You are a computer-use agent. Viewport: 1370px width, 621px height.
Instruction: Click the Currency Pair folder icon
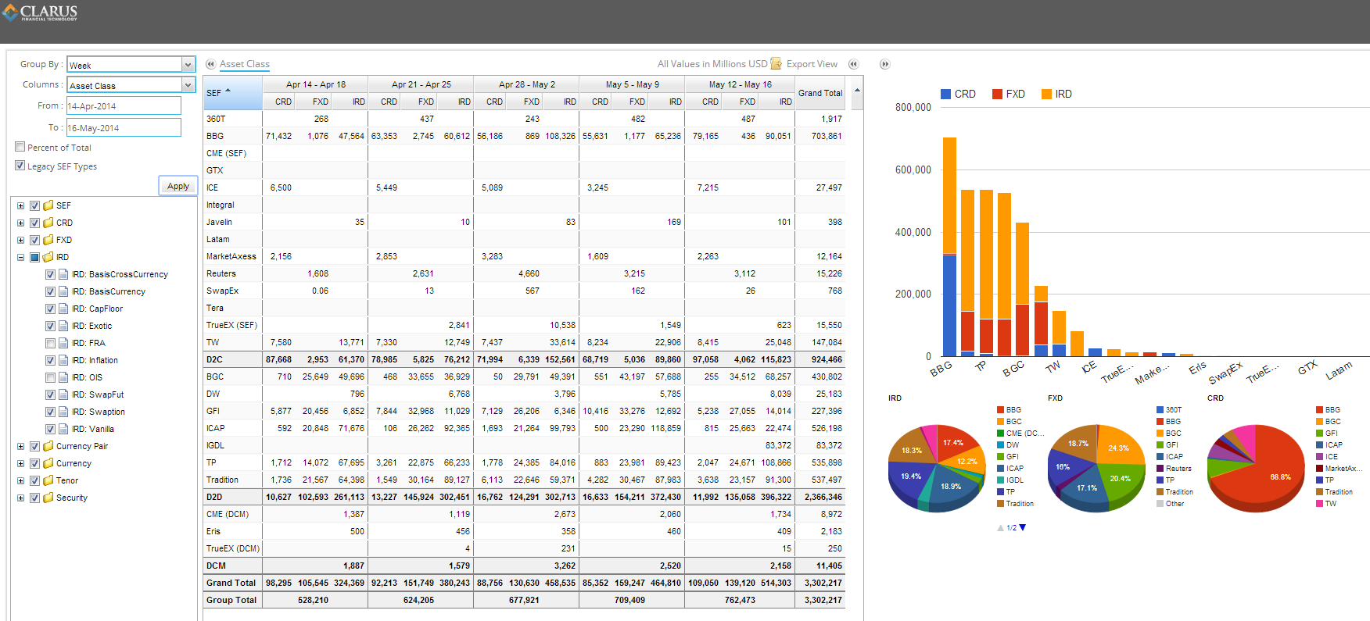coord(48,446)
